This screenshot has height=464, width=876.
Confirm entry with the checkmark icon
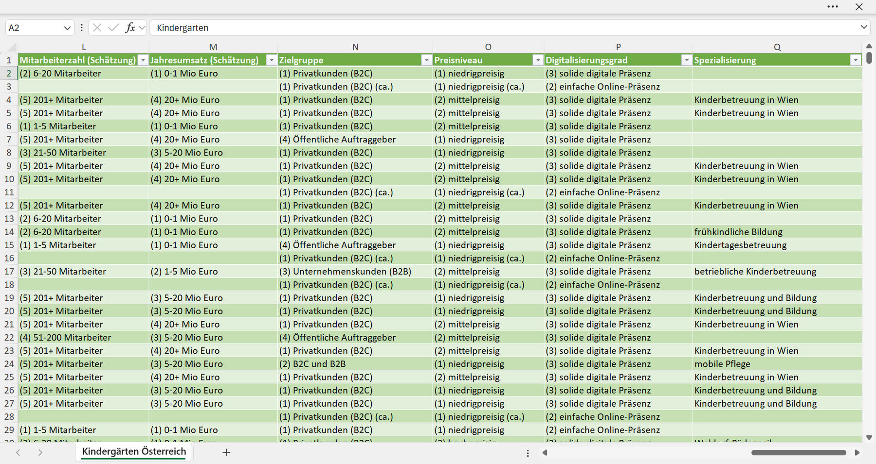[x=113, y=28]
